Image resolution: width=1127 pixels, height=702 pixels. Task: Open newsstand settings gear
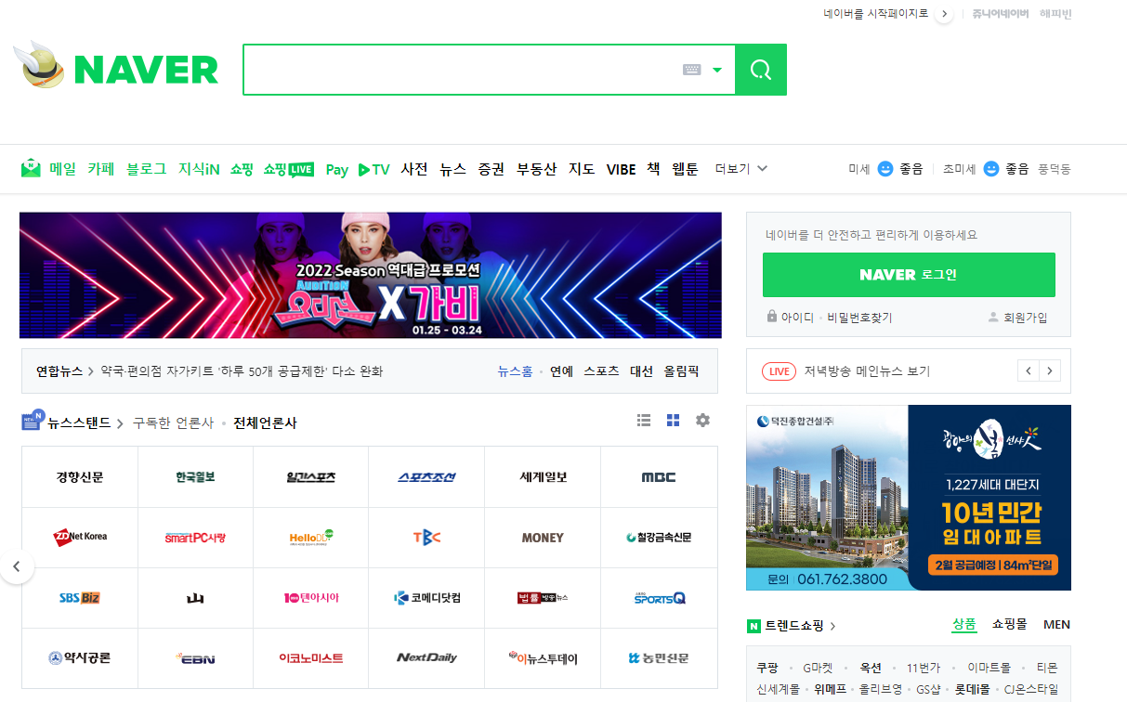point(702,421)
